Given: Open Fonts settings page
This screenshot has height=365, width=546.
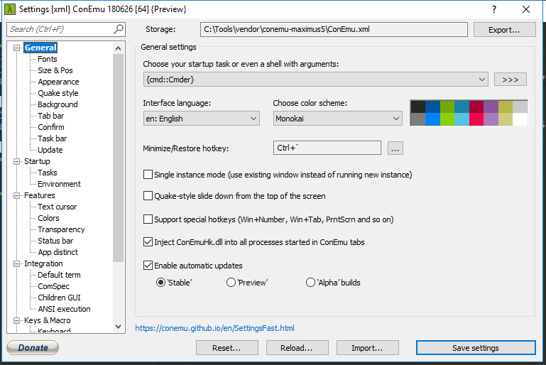Looking at the screenshot, I should click(x=48, y=59).
